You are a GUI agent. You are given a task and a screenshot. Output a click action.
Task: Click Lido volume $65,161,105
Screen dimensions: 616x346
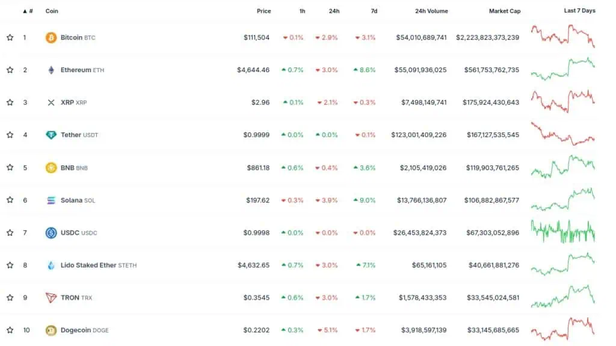pyautogui.click(x=430, y=265)
